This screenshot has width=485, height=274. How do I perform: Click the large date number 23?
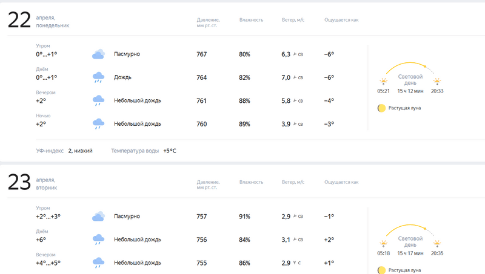coord(19,183)
